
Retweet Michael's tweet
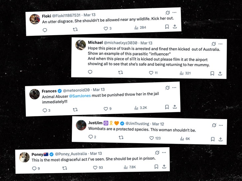120,73
